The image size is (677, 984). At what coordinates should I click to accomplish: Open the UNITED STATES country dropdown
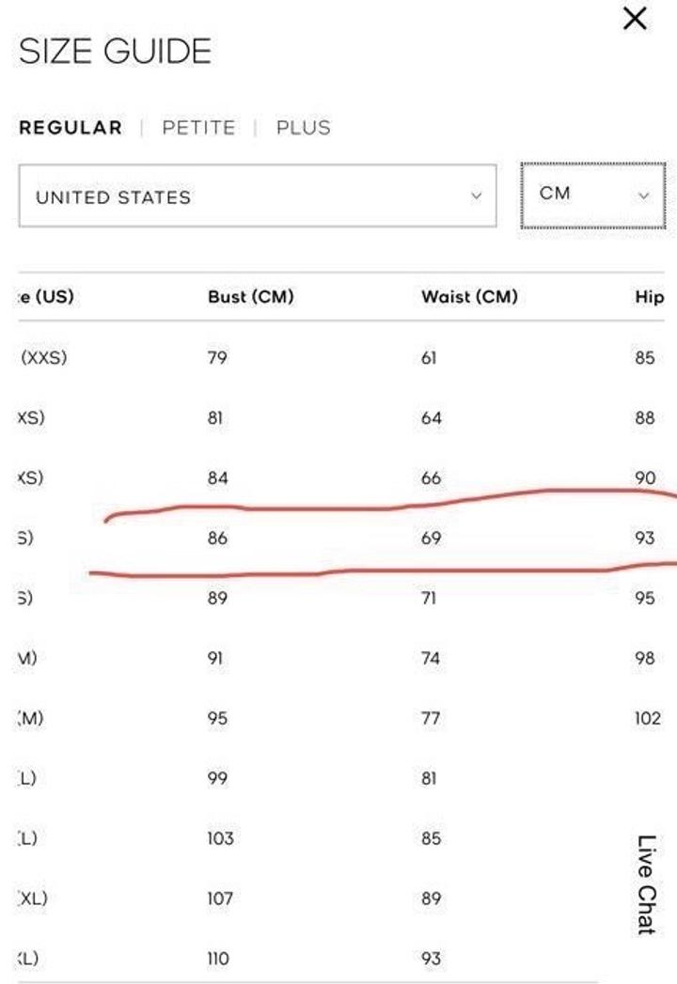tap(257, 196)
